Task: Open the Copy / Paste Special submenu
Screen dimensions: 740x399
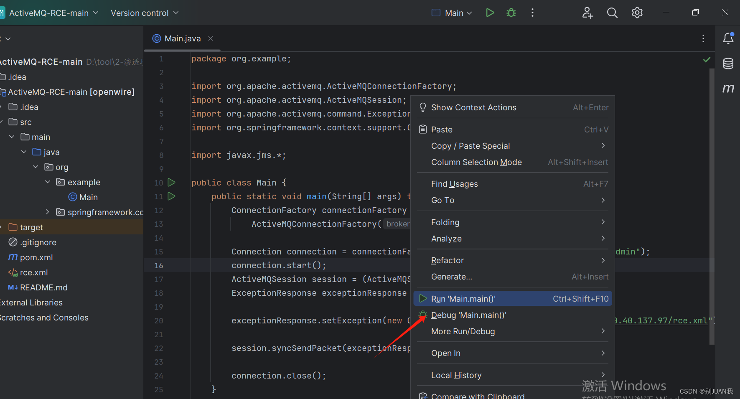Action: (x=513, y=146)
